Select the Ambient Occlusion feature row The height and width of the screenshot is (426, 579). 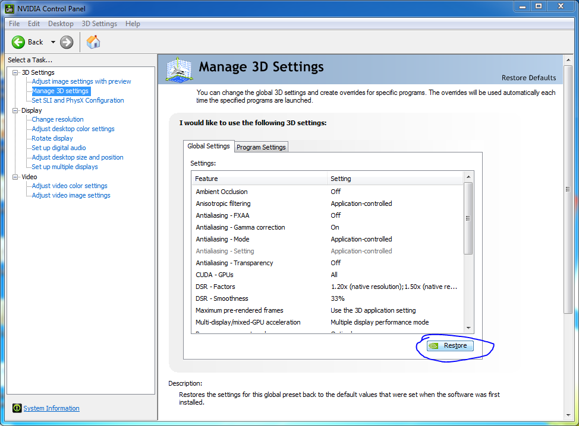point(328,192)
